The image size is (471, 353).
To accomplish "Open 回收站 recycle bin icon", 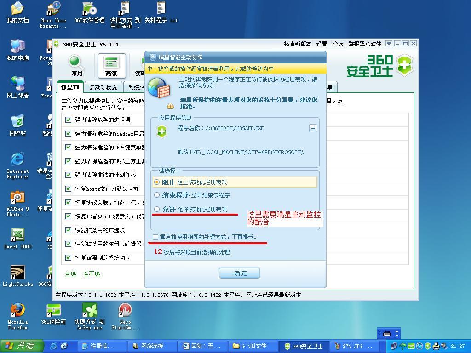I will (x=17, y=125).
